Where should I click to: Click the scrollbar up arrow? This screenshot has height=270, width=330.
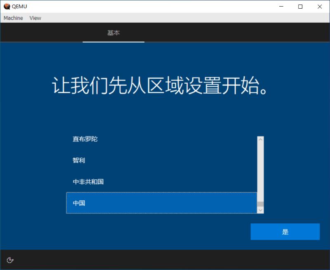click(260, 139)
